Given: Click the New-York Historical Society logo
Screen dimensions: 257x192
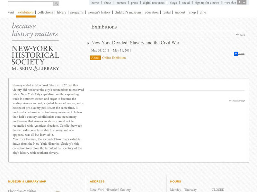Looking at the screenshot, I should 35,58.
